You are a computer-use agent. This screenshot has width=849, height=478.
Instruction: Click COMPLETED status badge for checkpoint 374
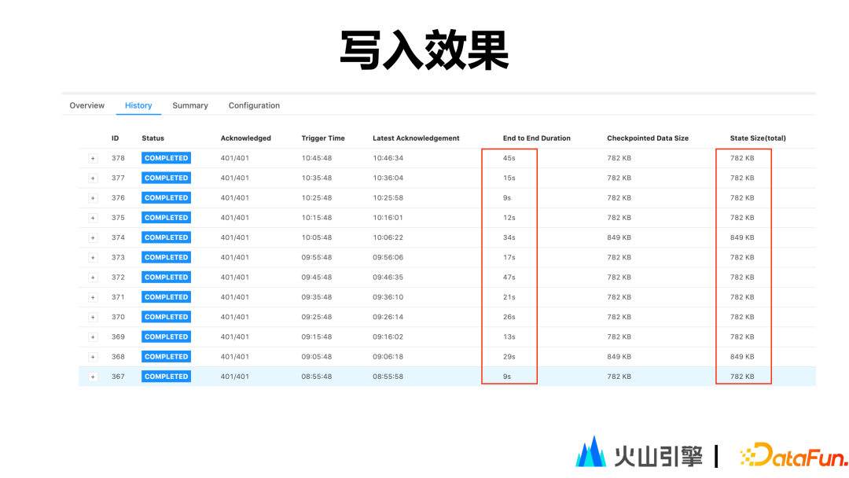[166, 237]
